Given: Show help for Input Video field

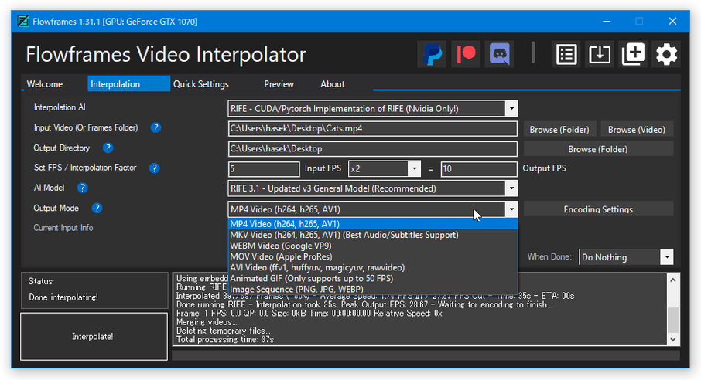Looking at the screenshot, I should pos(156,127).
